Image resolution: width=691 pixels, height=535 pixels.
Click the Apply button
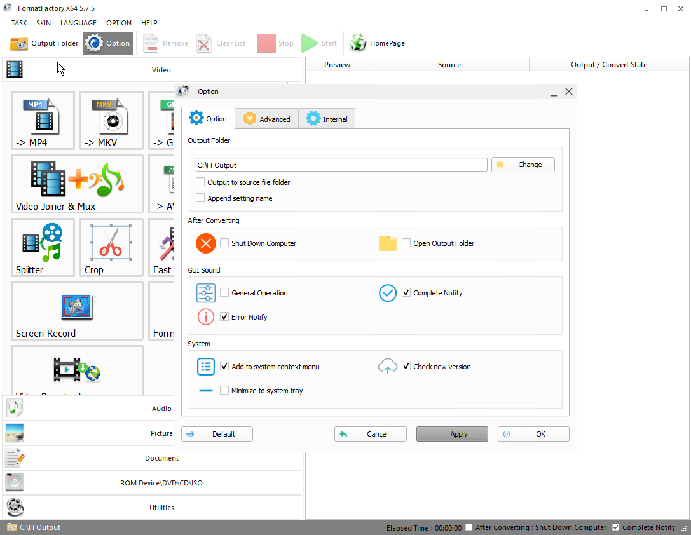tap(452, 434)
